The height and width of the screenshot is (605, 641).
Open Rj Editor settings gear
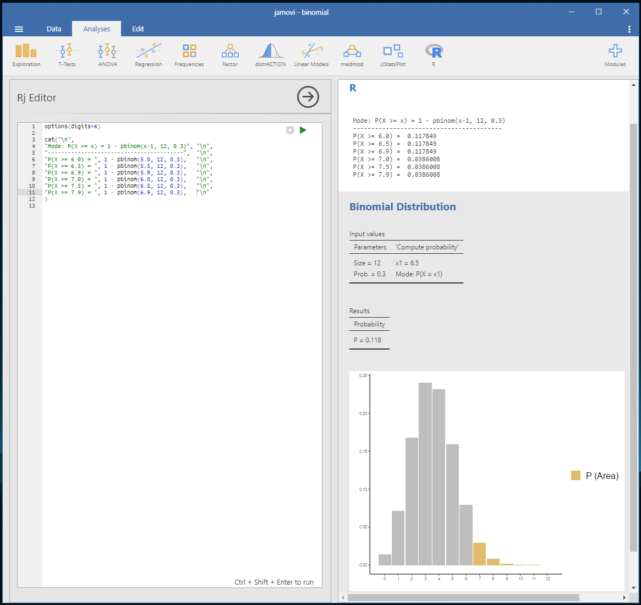pos(290,130)
